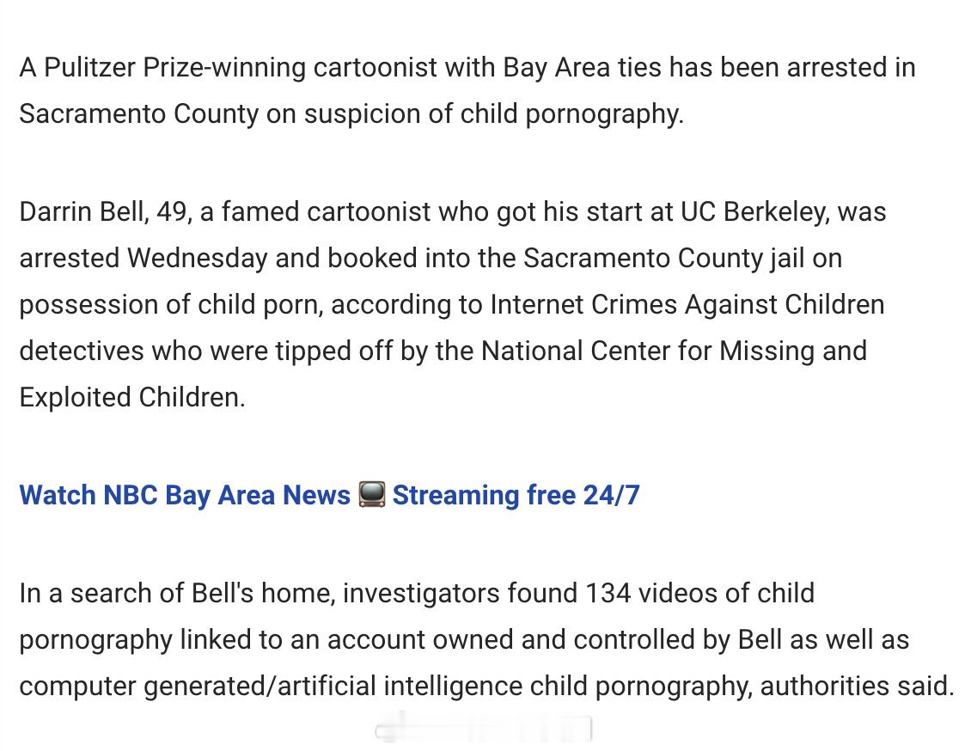Click the text Exploited Children

click(x=132, y=398)
